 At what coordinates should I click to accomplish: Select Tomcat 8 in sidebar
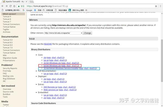pos(7,19)
